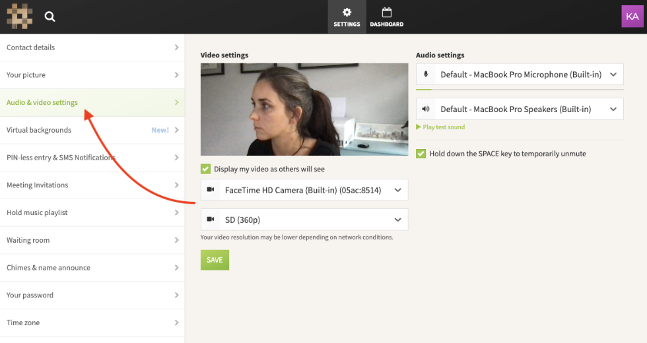The height and width of the screenshot is (343, 647).
Task: Click the app logo in top bar
Action: click(x=19, y=16)
